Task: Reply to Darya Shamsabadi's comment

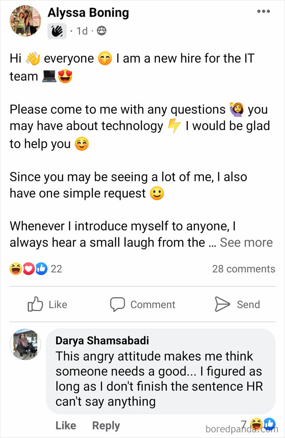Action: [x=106, y=425]
